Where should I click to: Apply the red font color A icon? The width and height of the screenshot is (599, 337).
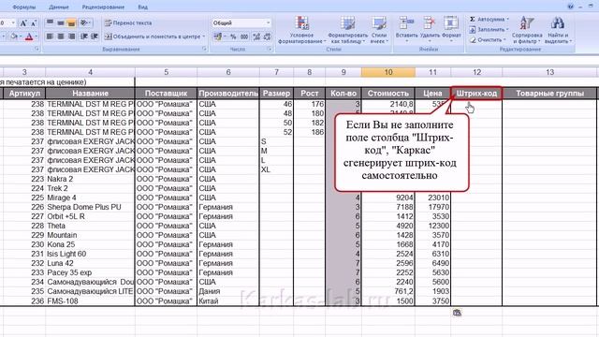[x=29, y=37]
